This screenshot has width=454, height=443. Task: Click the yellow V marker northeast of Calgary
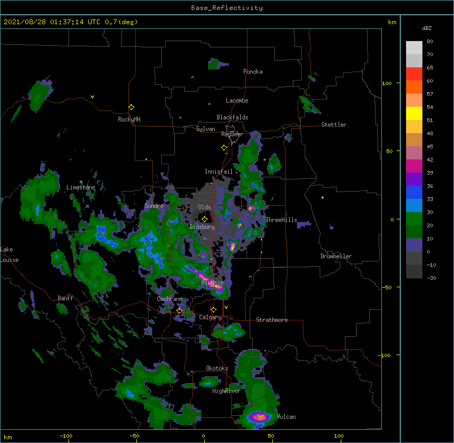226,307
